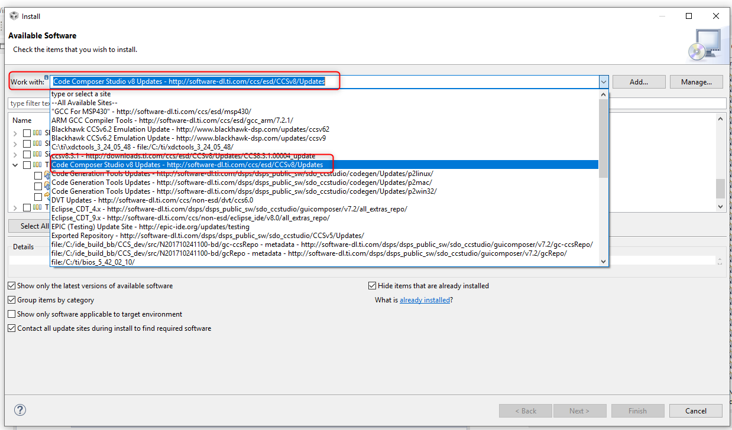The height and width of the screenshot is (430, 732).
Task: Choose gcRepo metadata file entry
Action: point(324,253)
